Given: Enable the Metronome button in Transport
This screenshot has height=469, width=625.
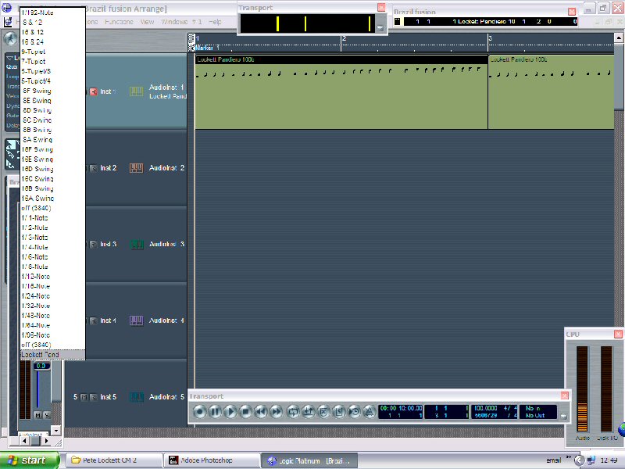Looking at the screenshot, I should tap(370, 411).
